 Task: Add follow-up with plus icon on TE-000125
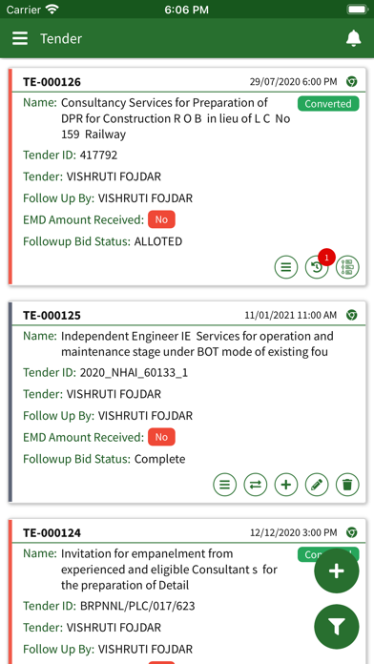286,485
